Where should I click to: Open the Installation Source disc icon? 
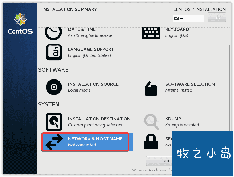[x=54, y=87]
